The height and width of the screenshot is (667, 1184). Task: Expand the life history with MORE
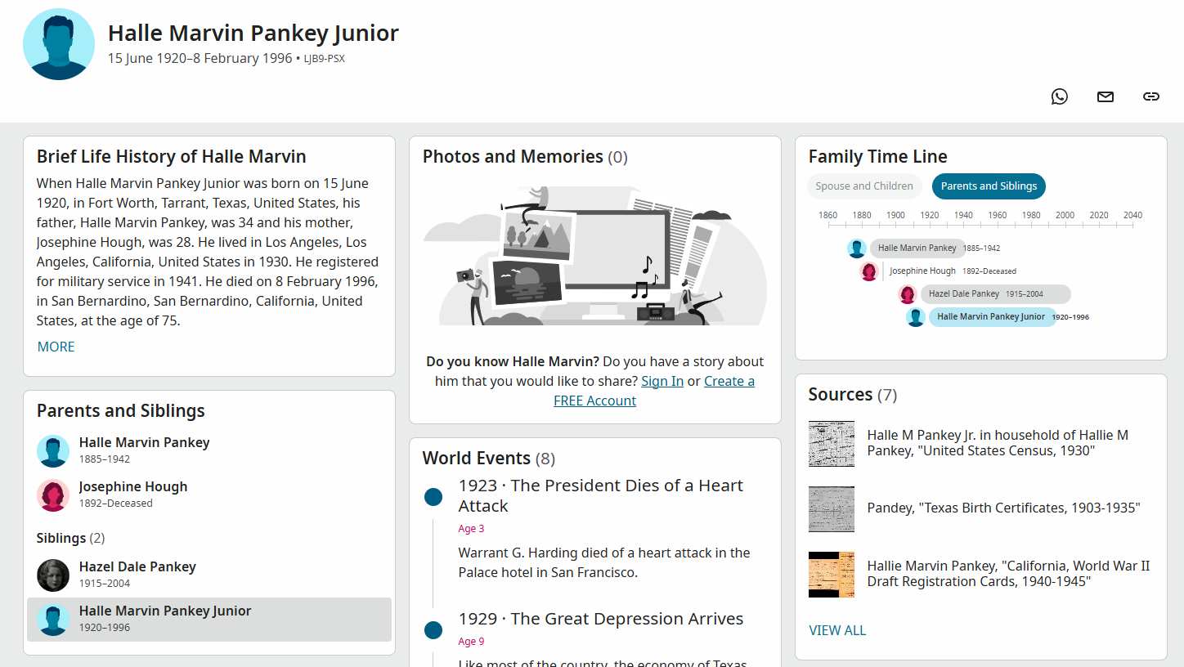coord(56,347)
